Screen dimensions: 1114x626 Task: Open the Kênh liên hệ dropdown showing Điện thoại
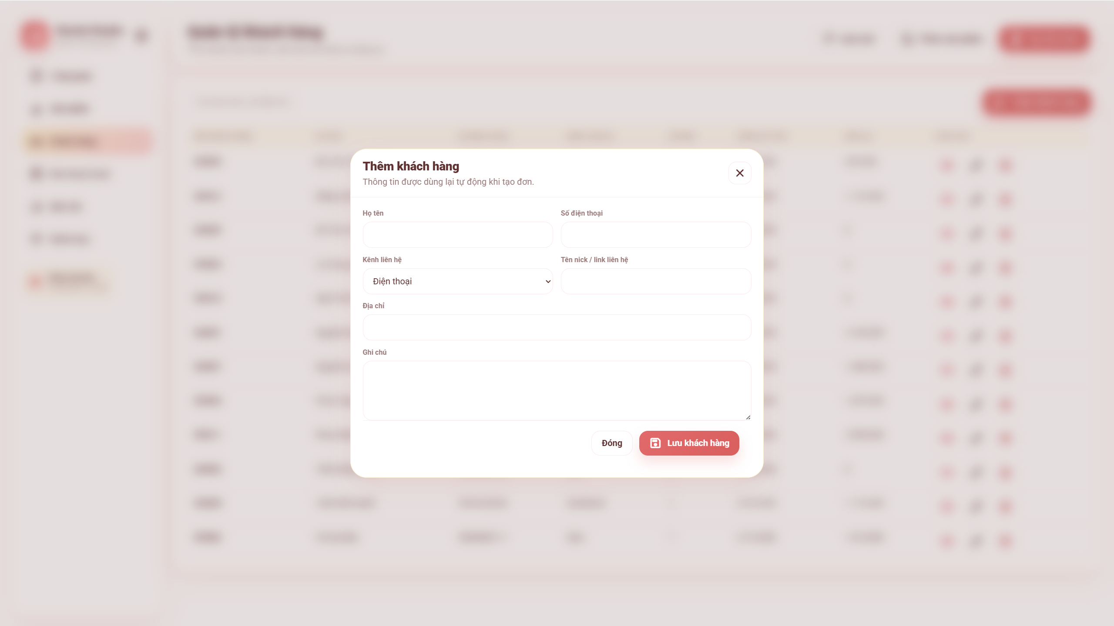tap(457, 281)
